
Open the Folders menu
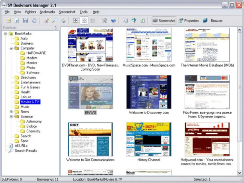(x=31, y=12)
